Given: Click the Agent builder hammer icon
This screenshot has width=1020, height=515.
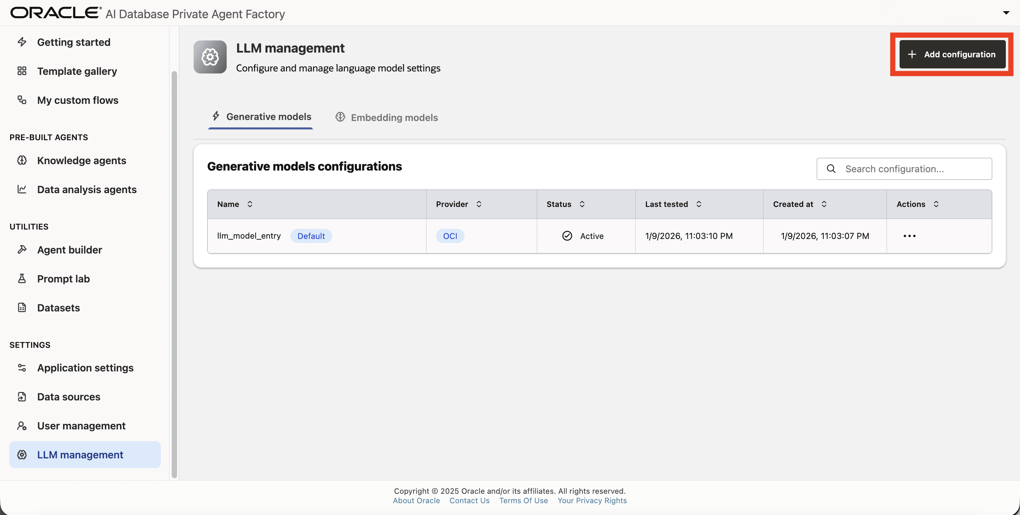Looking at the screenshot, I should [22, 249].
